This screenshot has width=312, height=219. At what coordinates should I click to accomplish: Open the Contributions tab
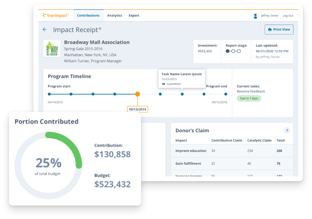point(88,15)
